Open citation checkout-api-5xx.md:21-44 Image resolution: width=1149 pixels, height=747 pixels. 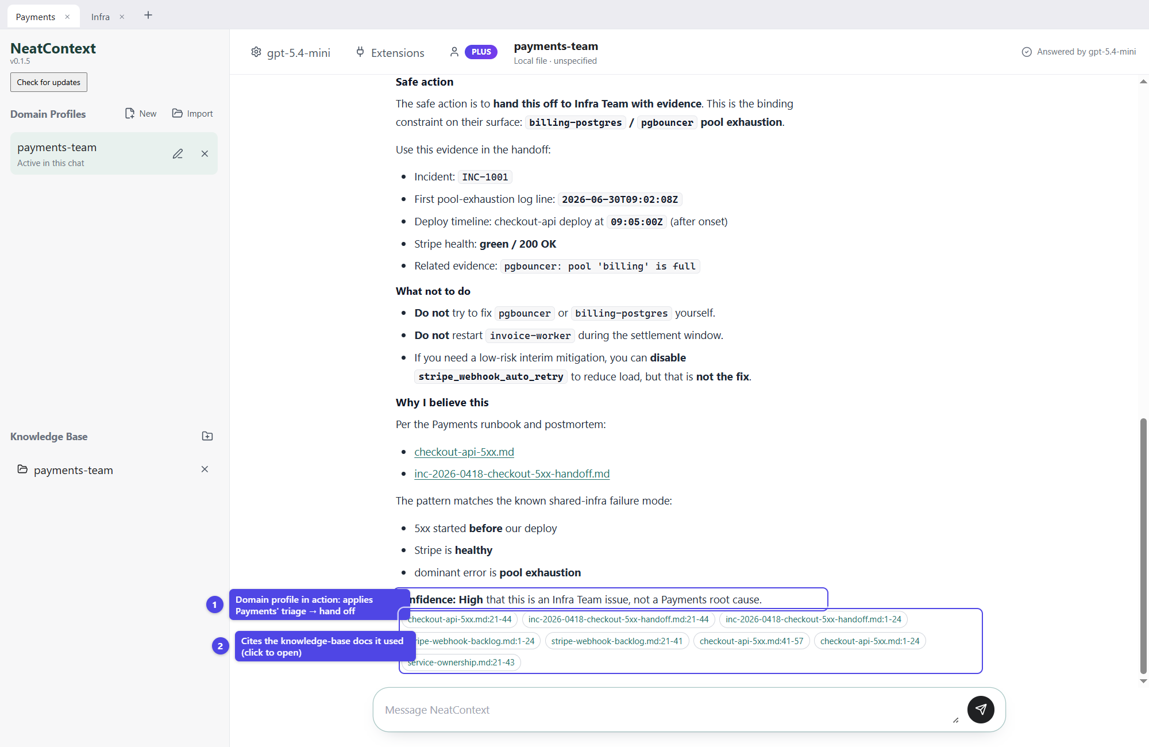pyautogui.click(x=460, y=619)
